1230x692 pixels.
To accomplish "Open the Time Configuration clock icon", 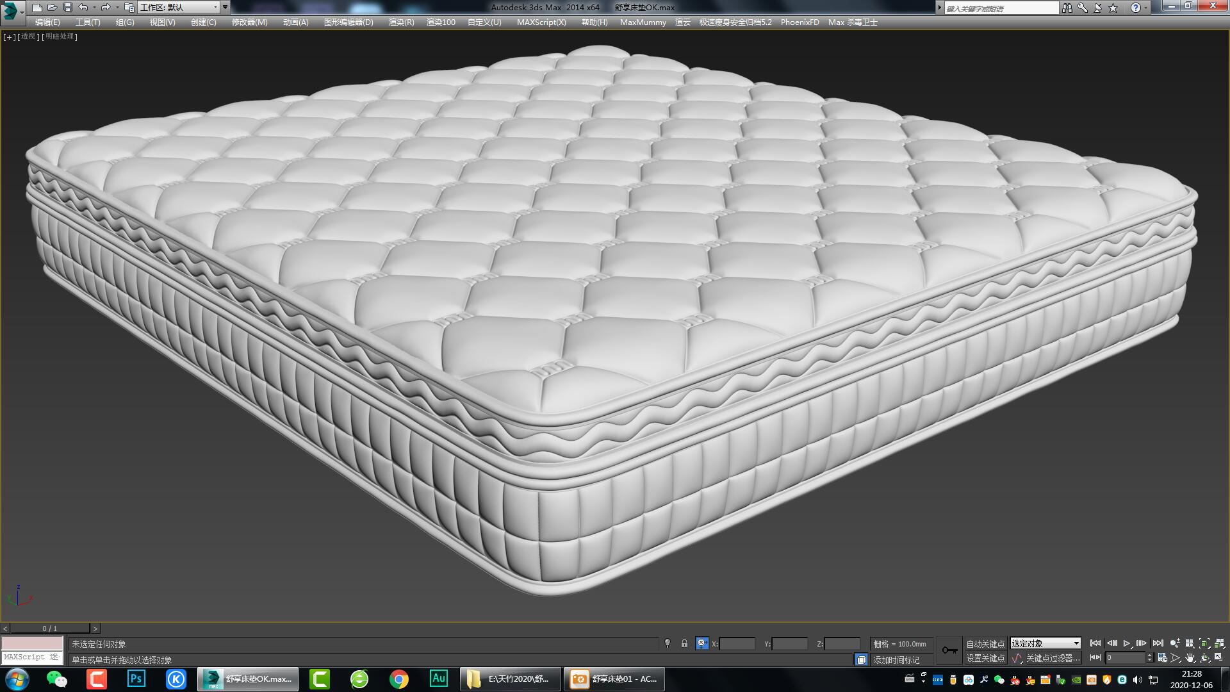I will coord(1162,658).
